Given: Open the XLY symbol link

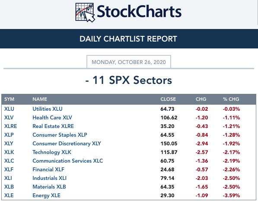Looking at the screenshot, I should coord(9,144).
